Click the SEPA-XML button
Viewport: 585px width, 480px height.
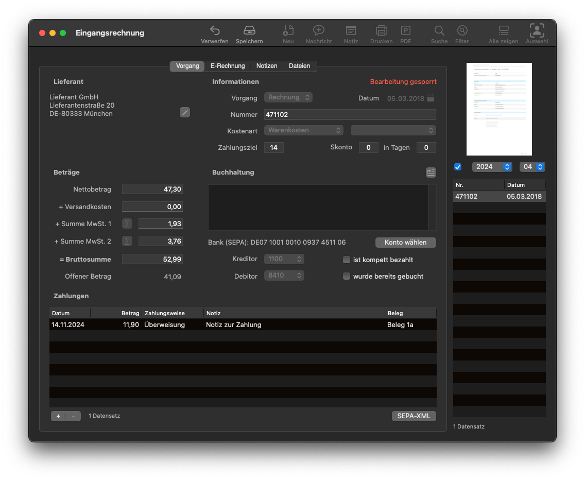coord(414,416)
